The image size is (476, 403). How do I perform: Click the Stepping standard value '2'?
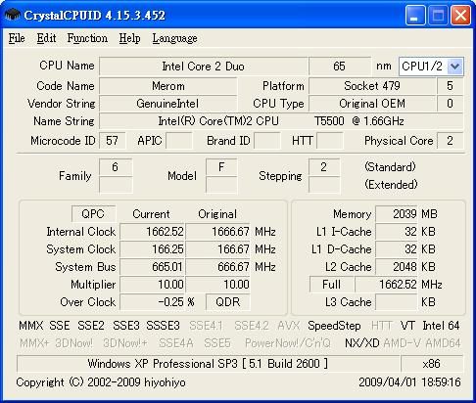(324, 167)
